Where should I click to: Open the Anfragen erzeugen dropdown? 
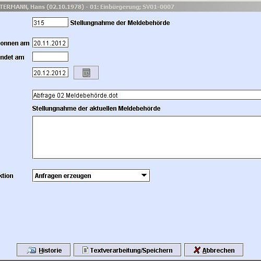tap(91, 175)
